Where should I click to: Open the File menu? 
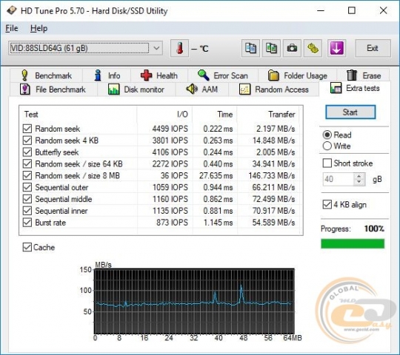12,28
